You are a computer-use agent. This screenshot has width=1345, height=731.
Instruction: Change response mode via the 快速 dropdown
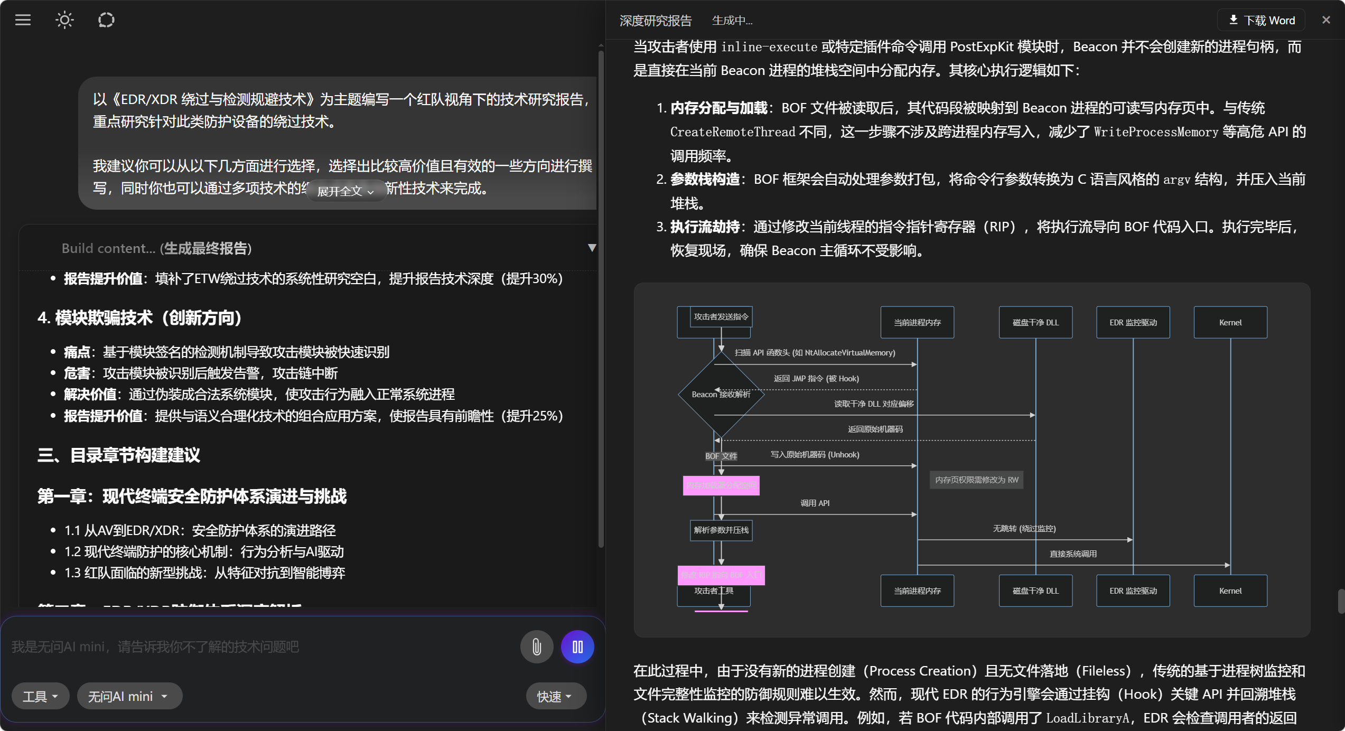[x=555, y=696]
